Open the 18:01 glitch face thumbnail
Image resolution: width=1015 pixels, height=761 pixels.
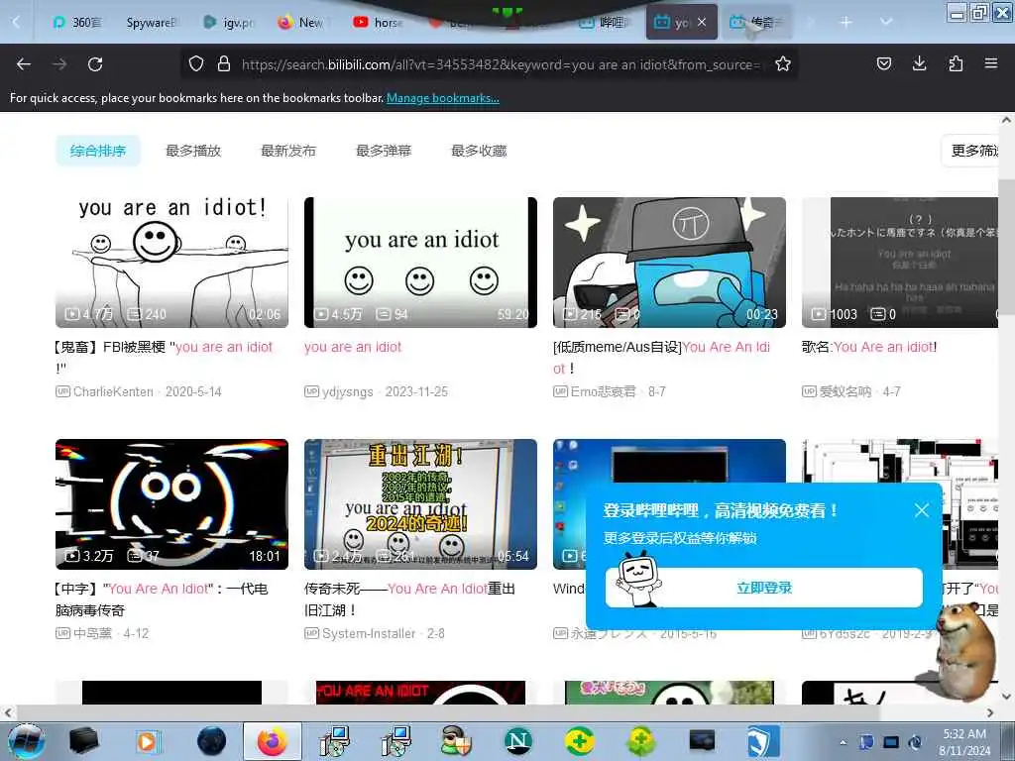(x=171, y=504)
